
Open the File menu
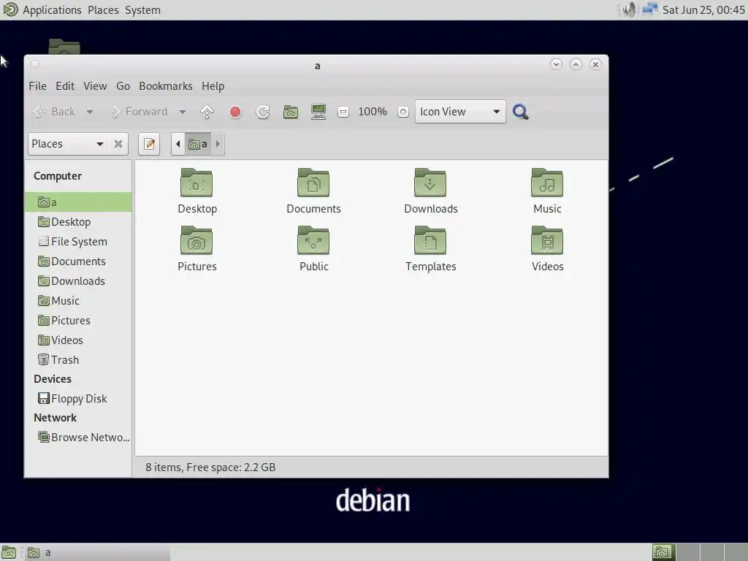click(x=37, y=86)
